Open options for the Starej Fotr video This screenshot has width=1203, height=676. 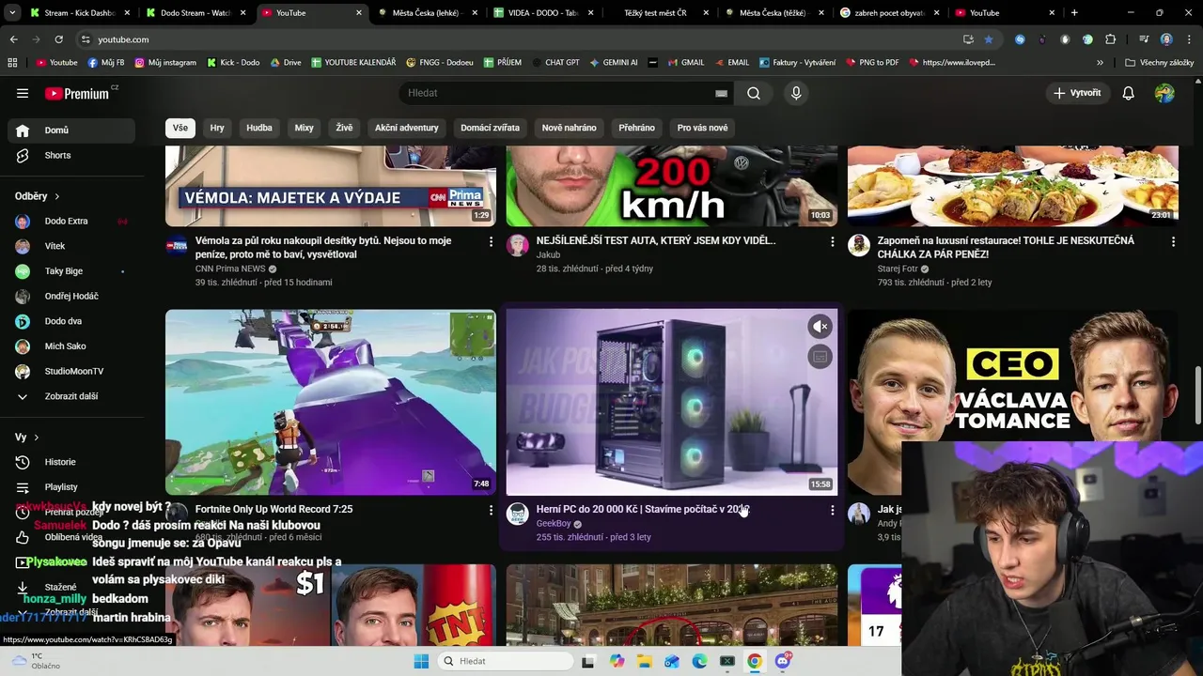coord(1173,241)
